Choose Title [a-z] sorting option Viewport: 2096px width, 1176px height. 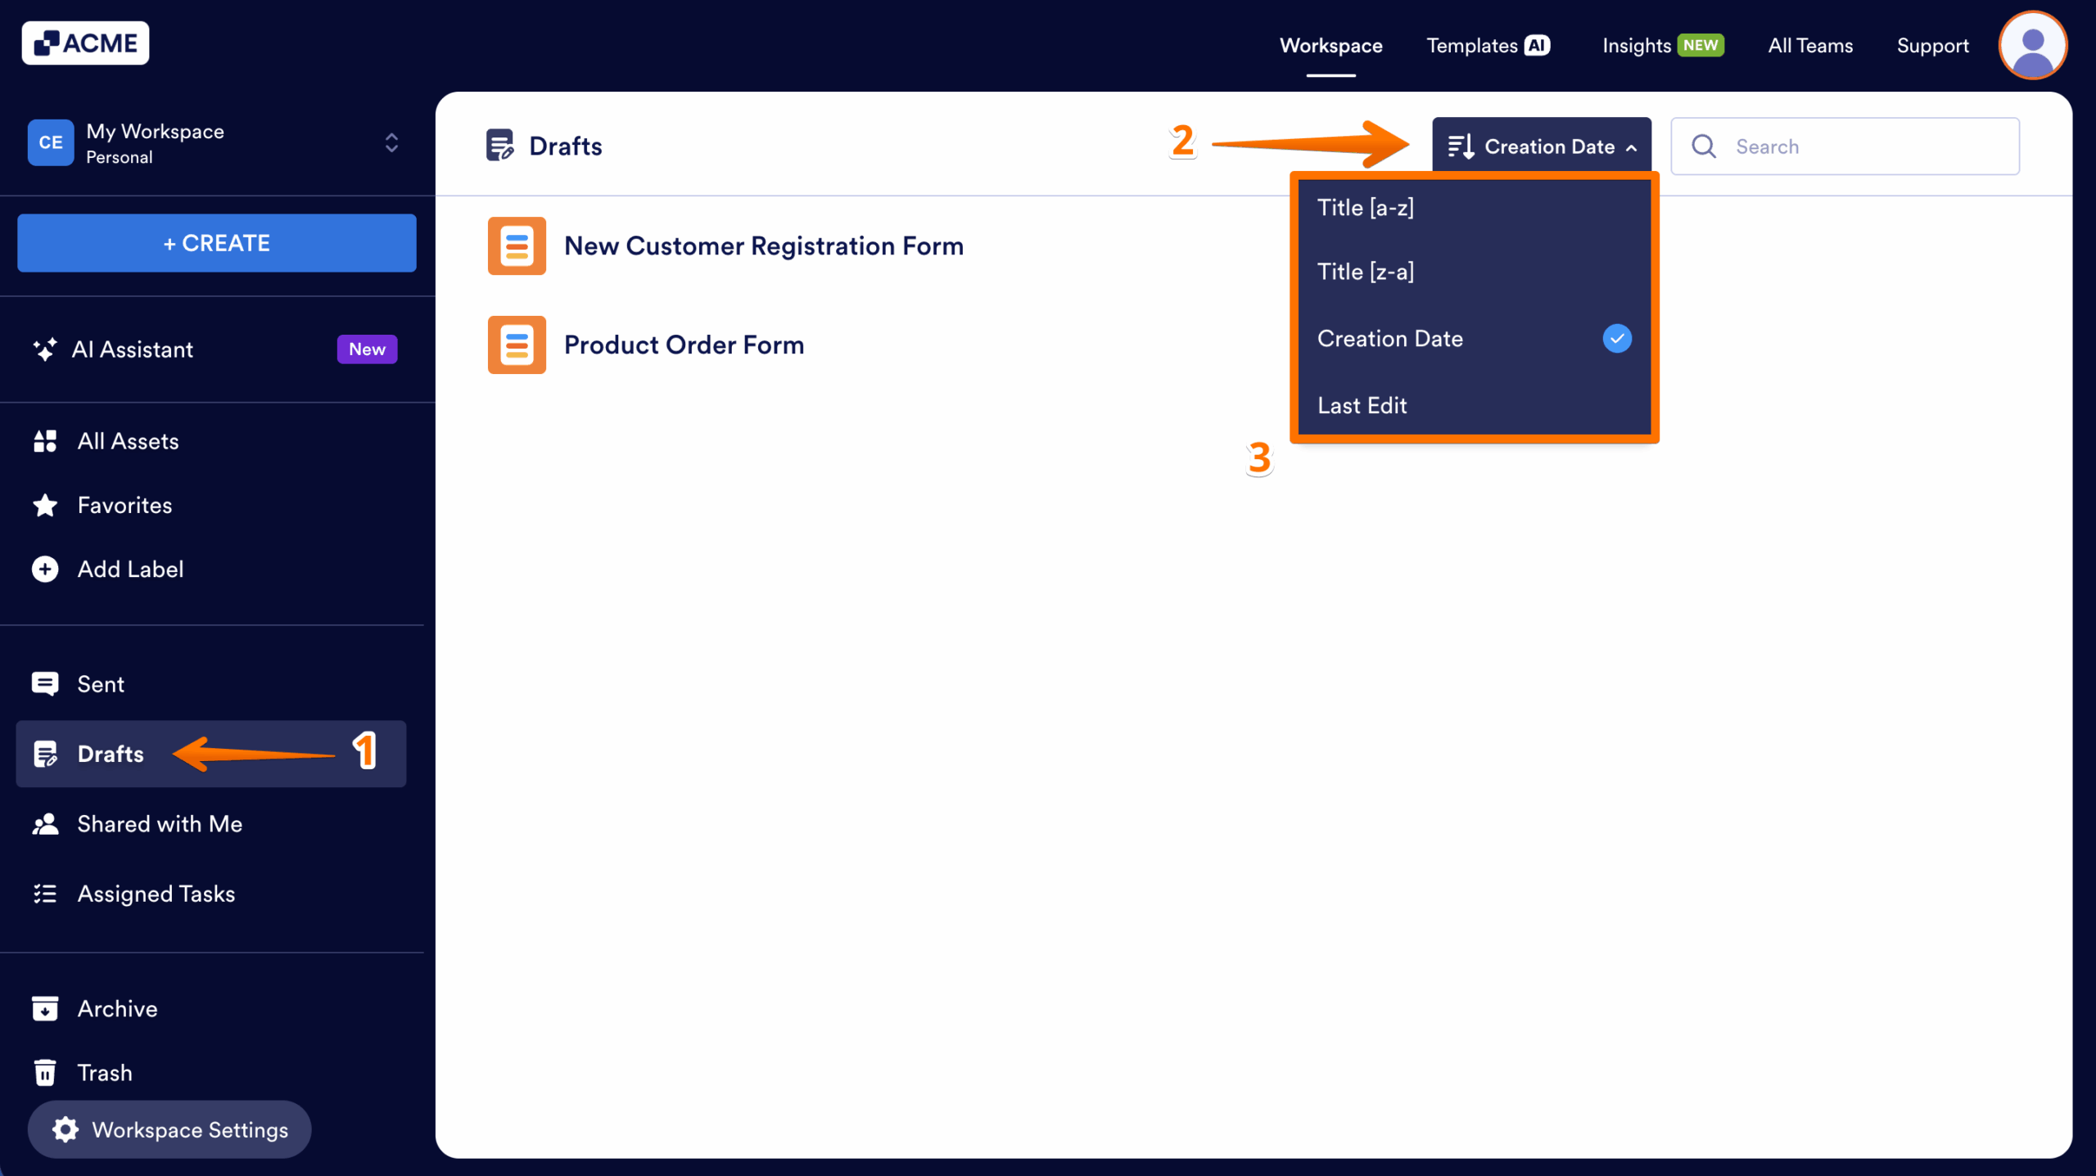pyautogui.click(x=1366, y=207)
